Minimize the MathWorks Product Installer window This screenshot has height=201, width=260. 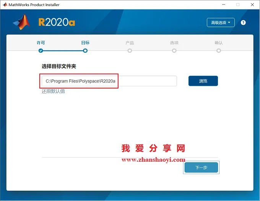coord(224,5)
